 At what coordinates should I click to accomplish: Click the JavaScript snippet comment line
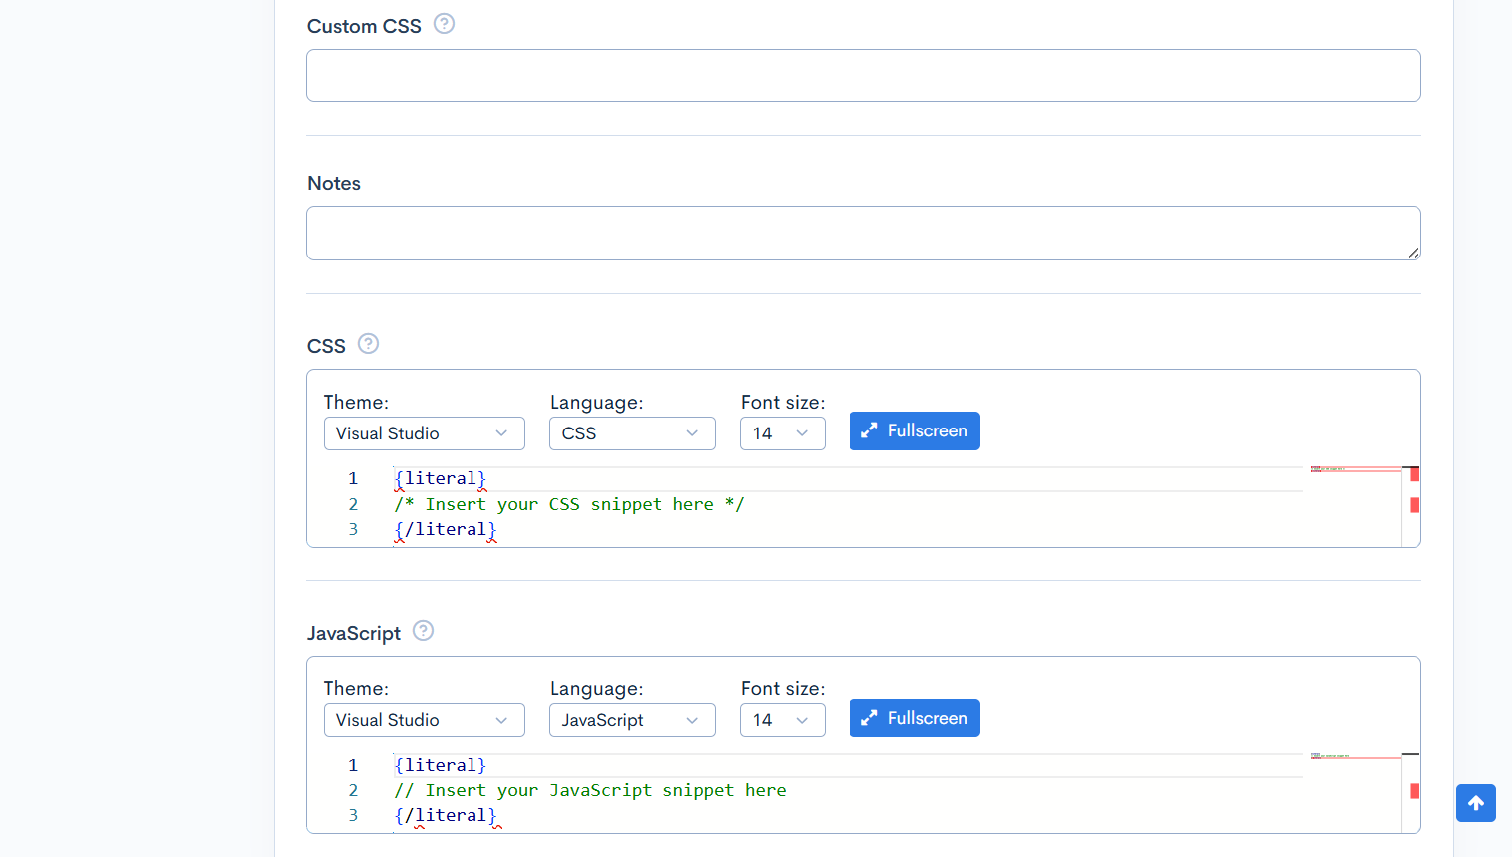[590, 791]
